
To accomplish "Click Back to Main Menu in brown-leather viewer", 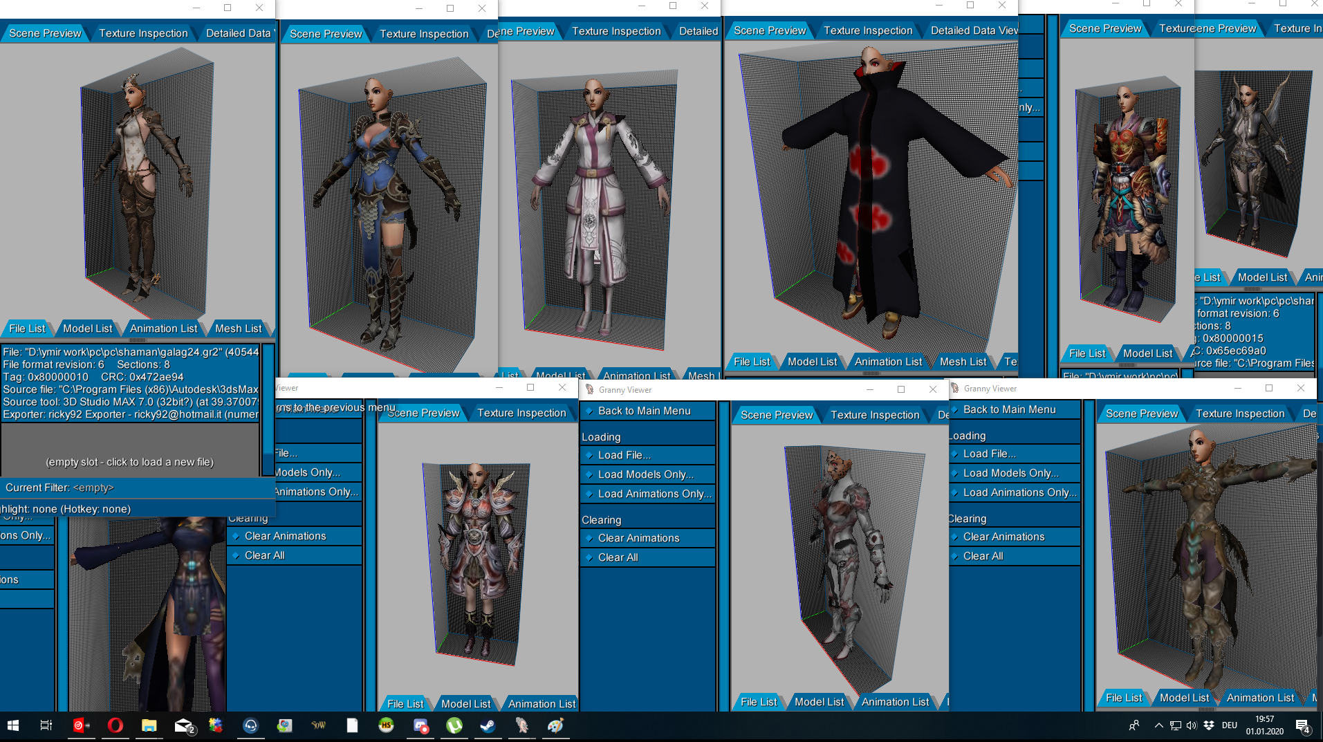I will pyautogui.click(x=1015, y=409).
